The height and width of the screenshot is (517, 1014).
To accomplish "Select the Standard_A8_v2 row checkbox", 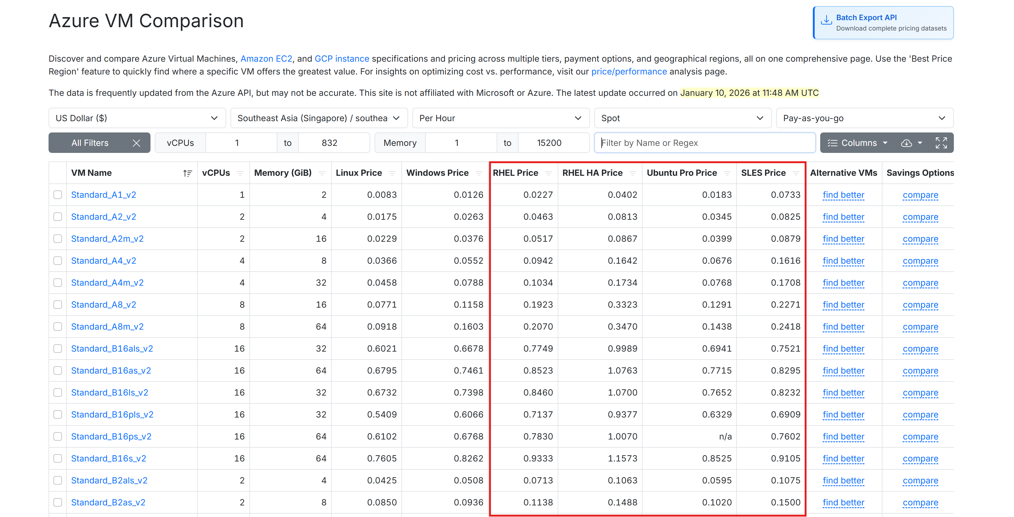I will click(58, 305).
